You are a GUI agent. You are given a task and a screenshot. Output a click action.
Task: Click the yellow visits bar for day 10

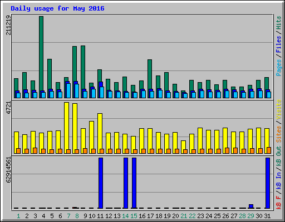[x=91, y=135]
